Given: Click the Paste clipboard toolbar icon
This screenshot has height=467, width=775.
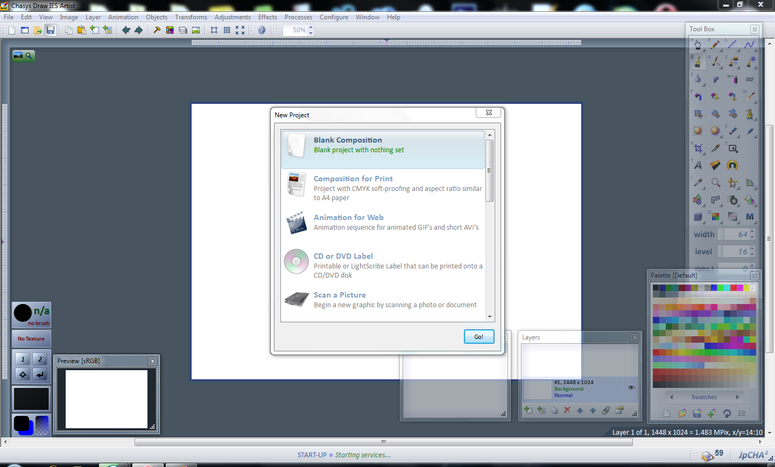Looking at the screenshot, I should coord(81,30).
